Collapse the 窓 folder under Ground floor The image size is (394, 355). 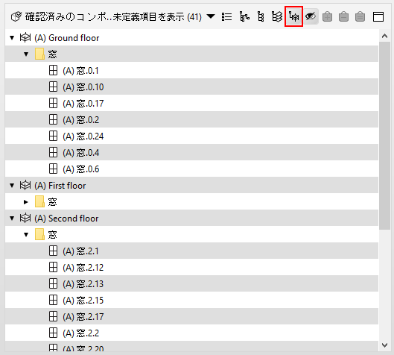click(26, 54)
